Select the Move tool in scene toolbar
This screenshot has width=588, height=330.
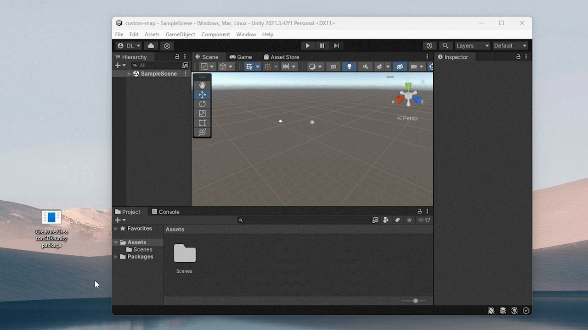(x=202, y=95)
